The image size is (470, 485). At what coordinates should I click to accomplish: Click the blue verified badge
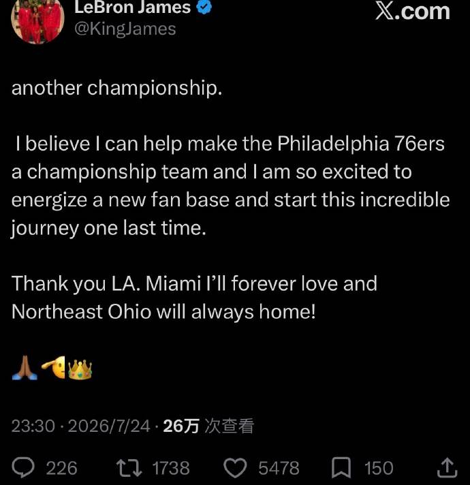204,7
